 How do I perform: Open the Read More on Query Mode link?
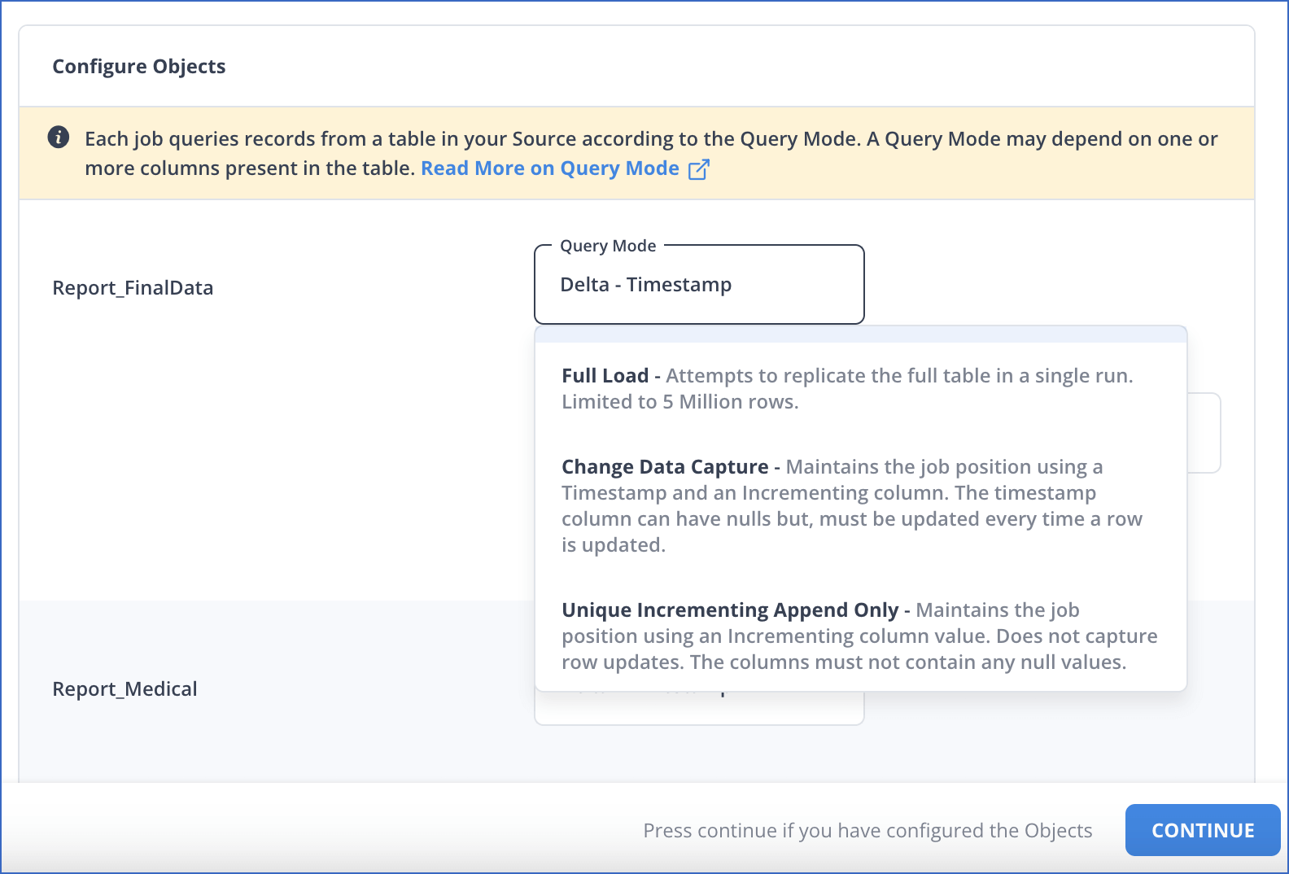[550, 168]
